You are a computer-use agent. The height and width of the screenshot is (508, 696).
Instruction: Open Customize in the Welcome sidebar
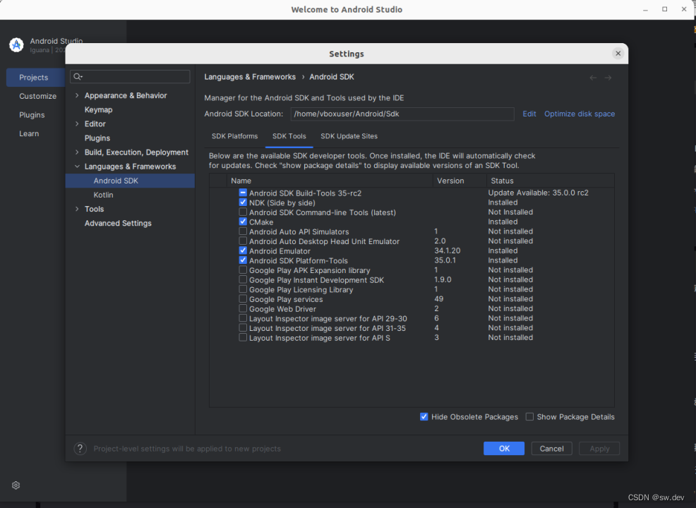tap(37, 96)
